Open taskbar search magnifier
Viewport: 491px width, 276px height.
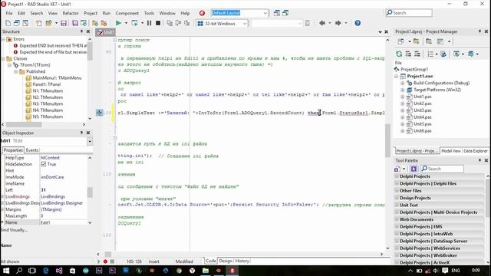19,271
